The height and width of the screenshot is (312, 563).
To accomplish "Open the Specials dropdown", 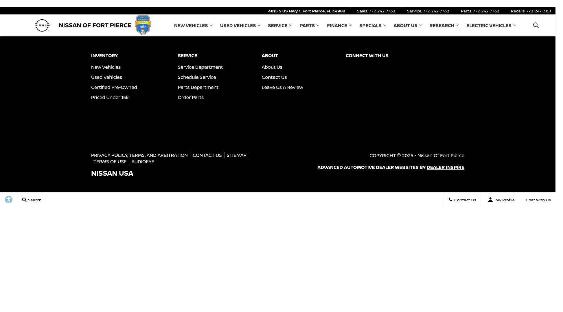I will pyautogui.click(x=373, y=25).
